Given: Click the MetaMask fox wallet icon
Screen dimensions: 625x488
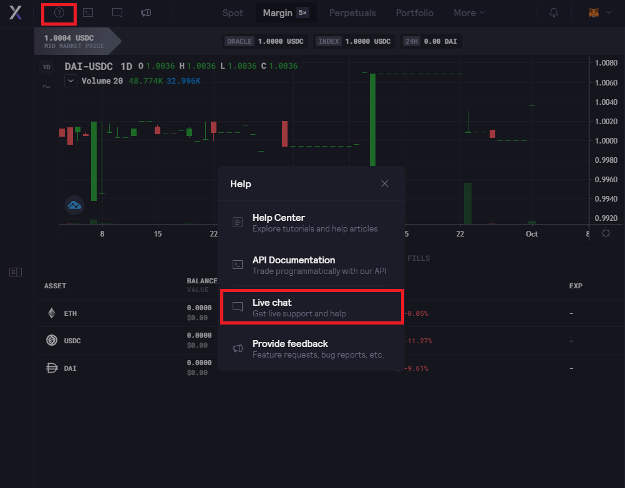Looking at the screenshot, I should (594, 12).
